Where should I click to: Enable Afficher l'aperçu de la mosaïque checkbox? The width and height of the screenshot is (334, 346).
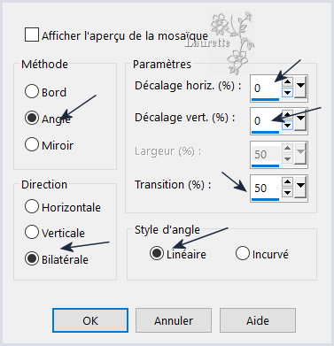coord(32,35)
